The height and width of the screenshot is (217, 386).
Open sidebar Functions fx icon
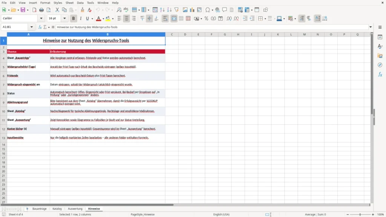click(380, 74)
